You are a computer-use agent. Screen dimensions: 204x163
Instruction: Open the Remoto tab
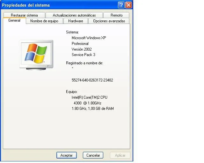(x=116, y=15)
